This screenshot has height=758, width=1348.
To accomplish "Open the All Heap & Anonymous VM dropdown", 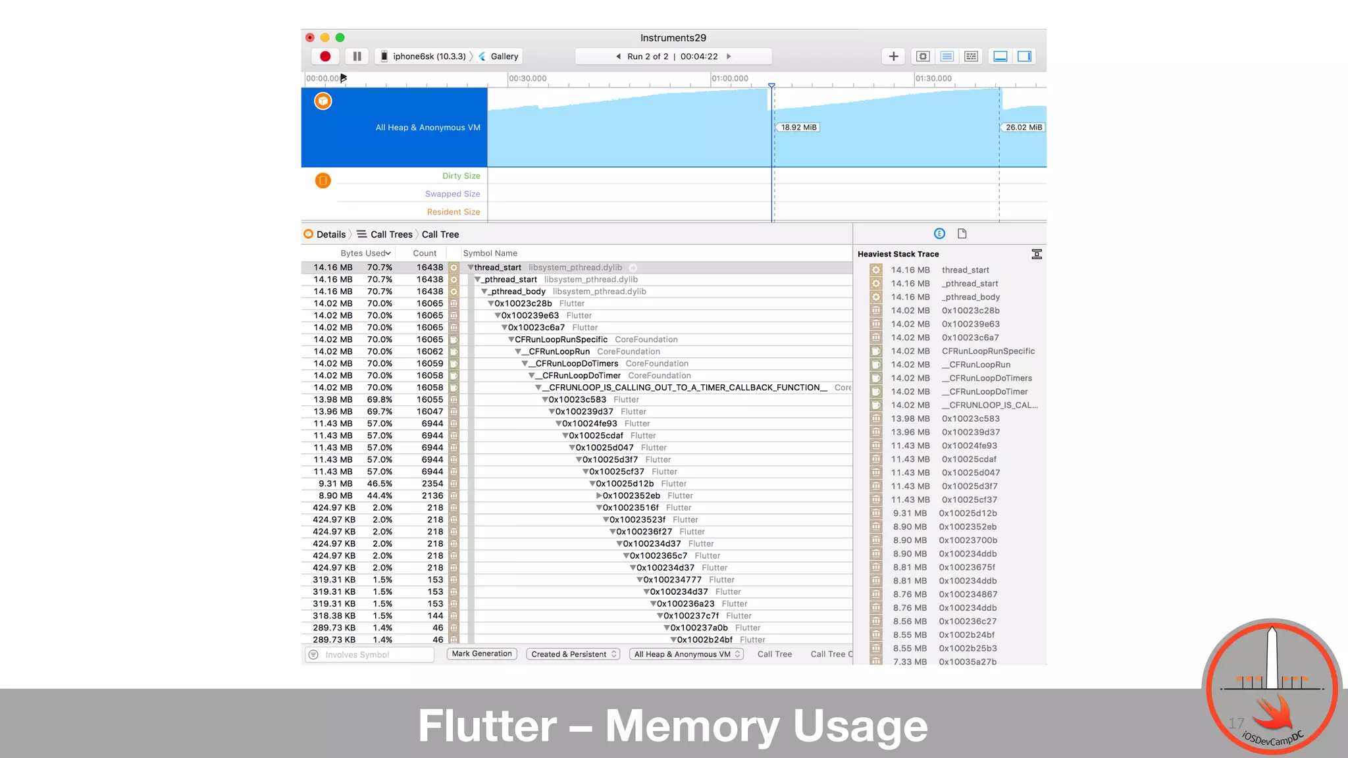I will 687,654.
